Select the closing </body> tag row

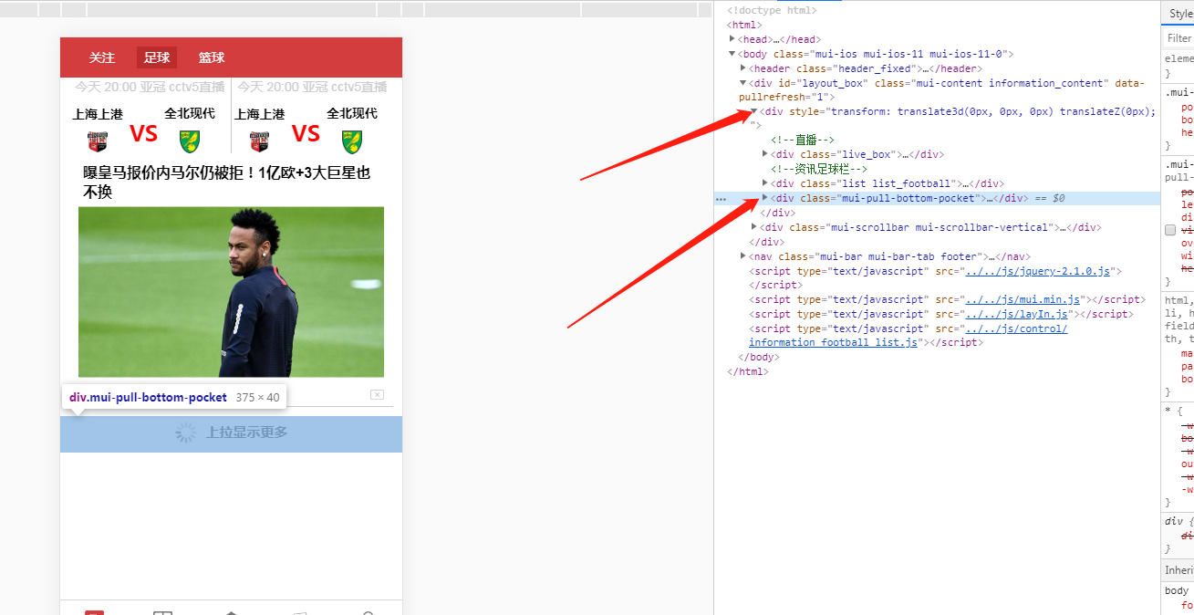(757, 357)
